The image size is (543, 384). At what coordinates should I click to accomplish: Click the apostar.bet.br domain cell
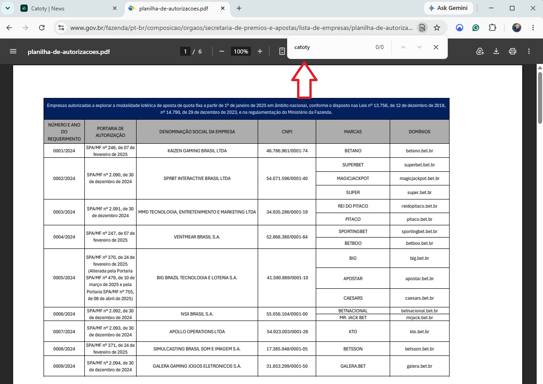(419, 278)
